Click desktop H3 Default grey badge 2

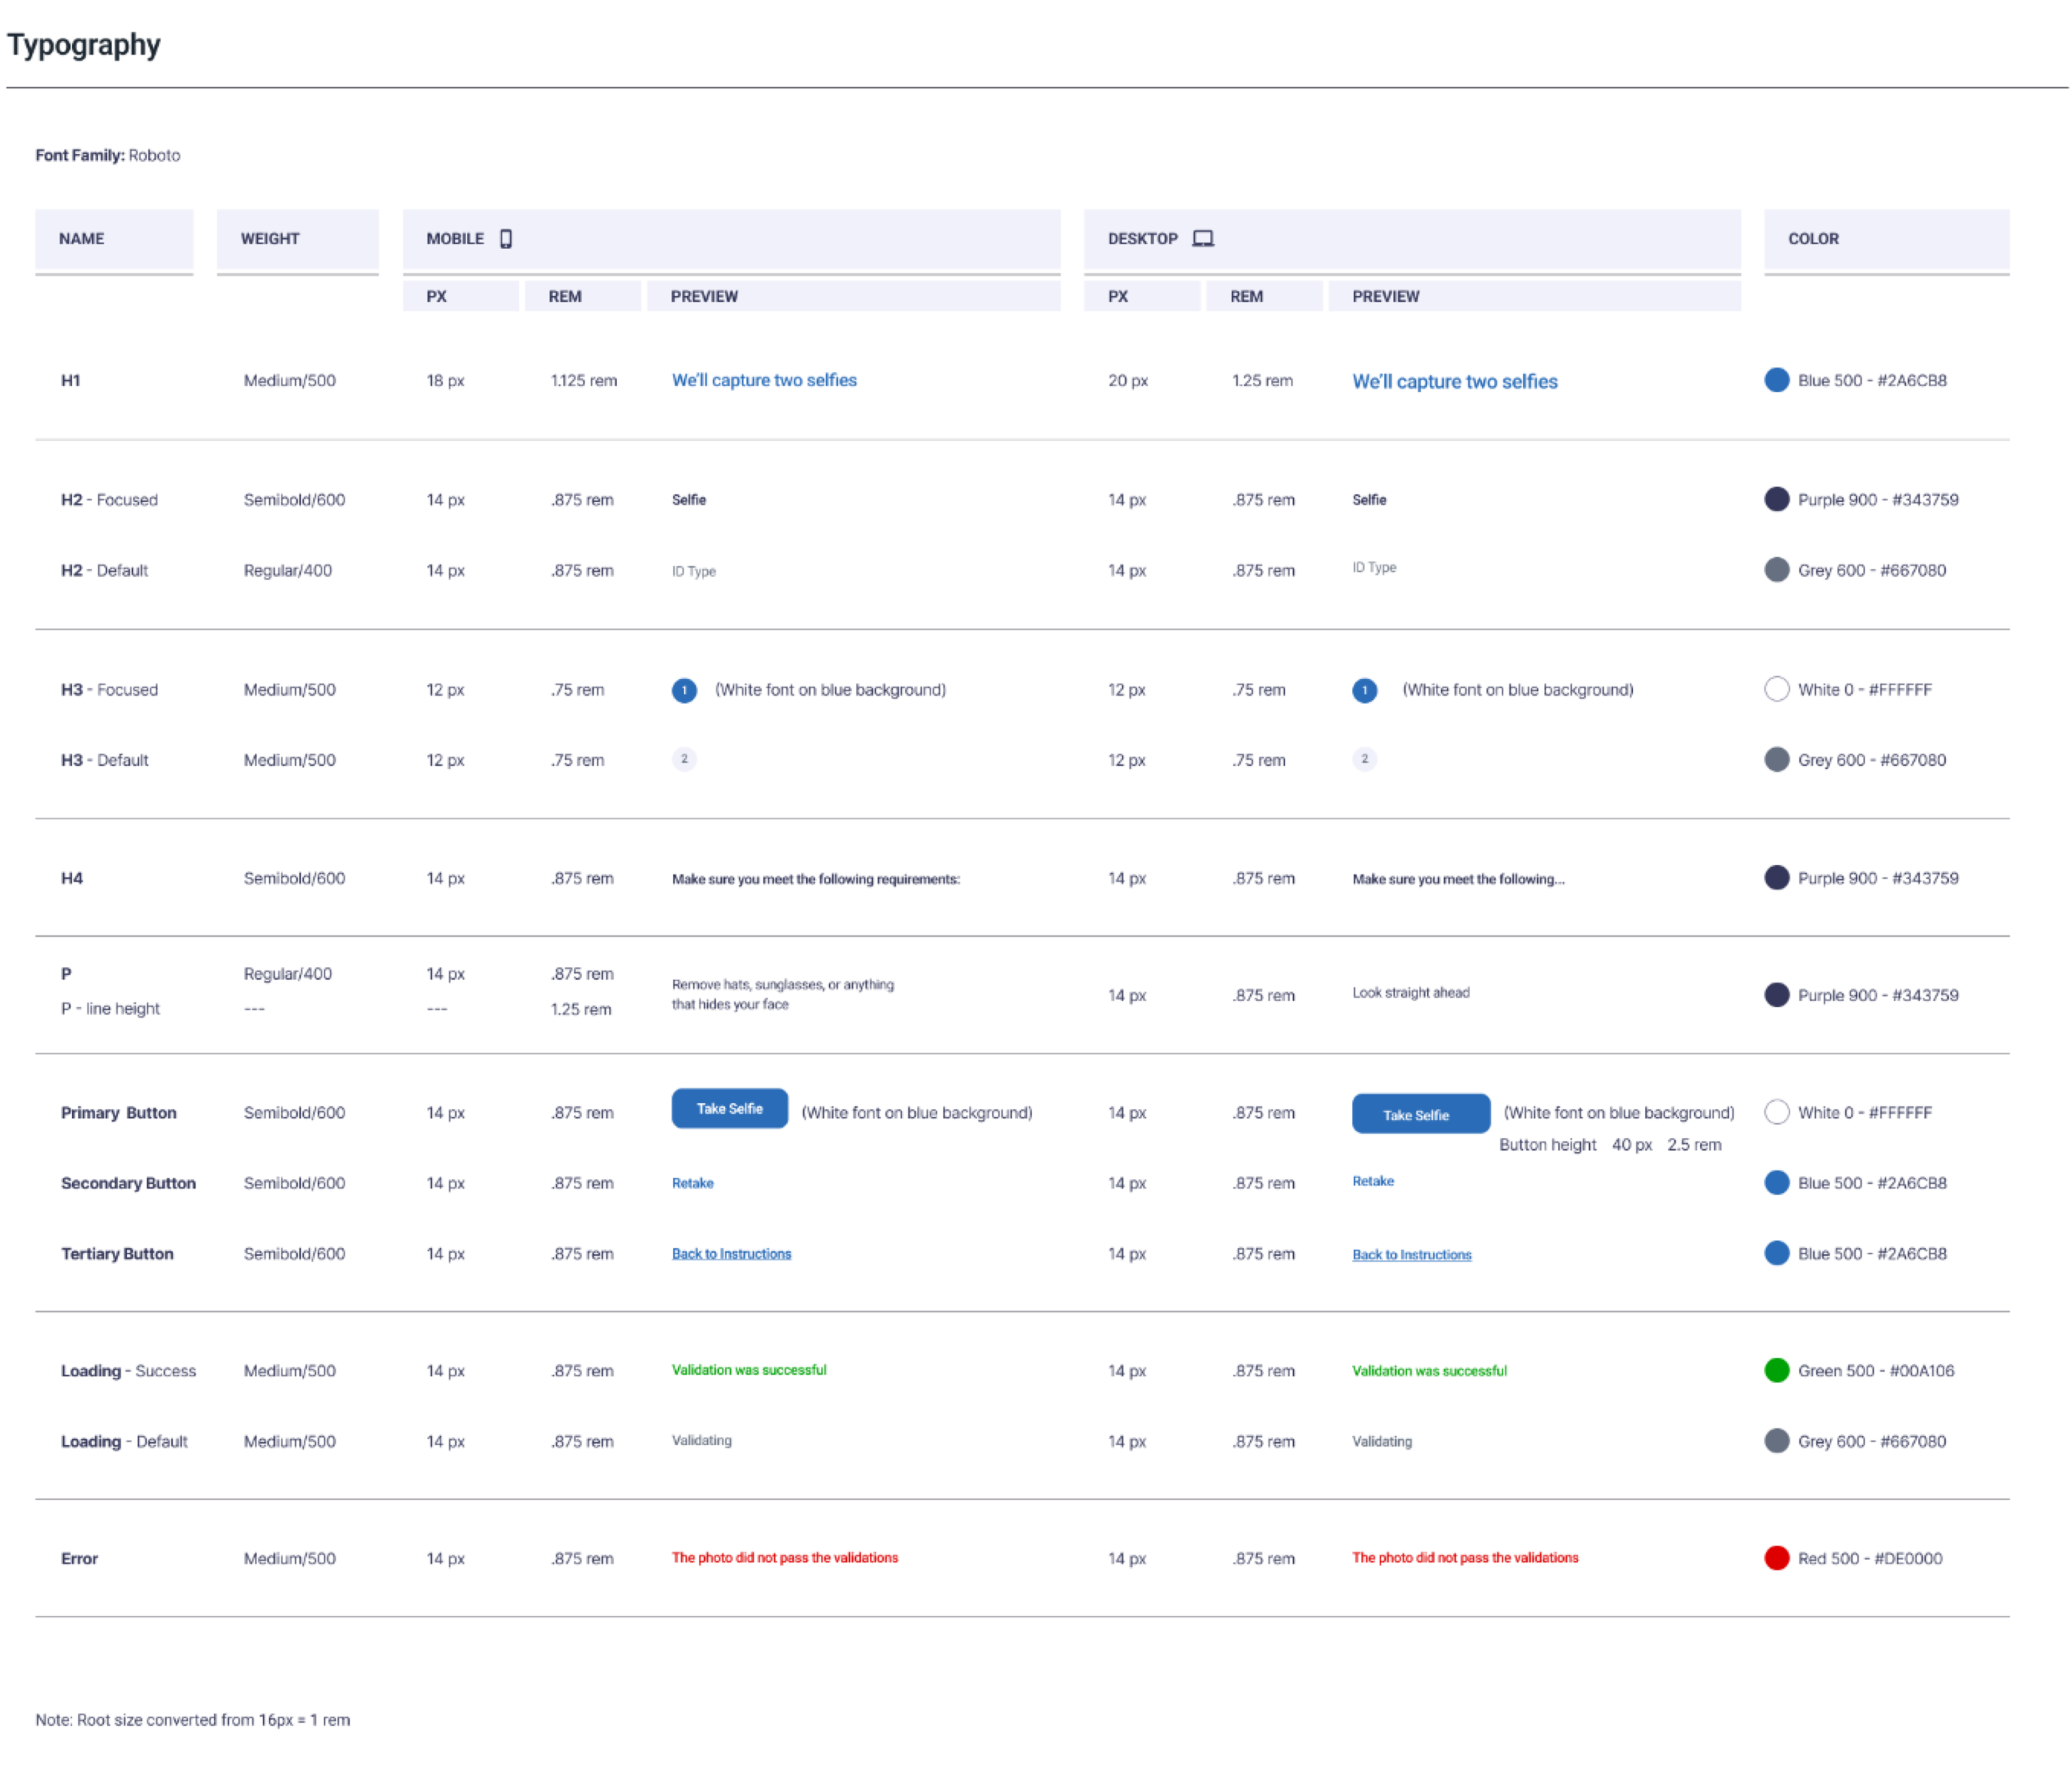[x=1364, y=759]
